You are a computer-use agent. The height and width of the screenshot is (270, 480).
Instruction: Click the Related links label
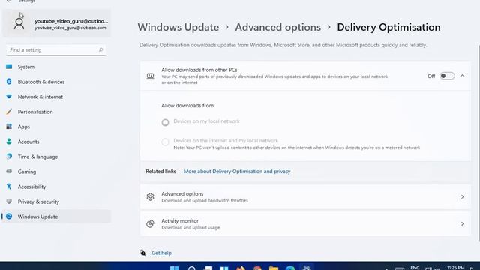pyautogui.click(x=160, y=172)
